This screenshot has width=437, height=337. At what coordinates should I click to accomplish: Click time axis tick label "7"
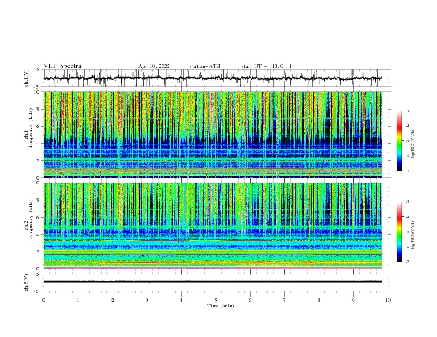point(285,300)
